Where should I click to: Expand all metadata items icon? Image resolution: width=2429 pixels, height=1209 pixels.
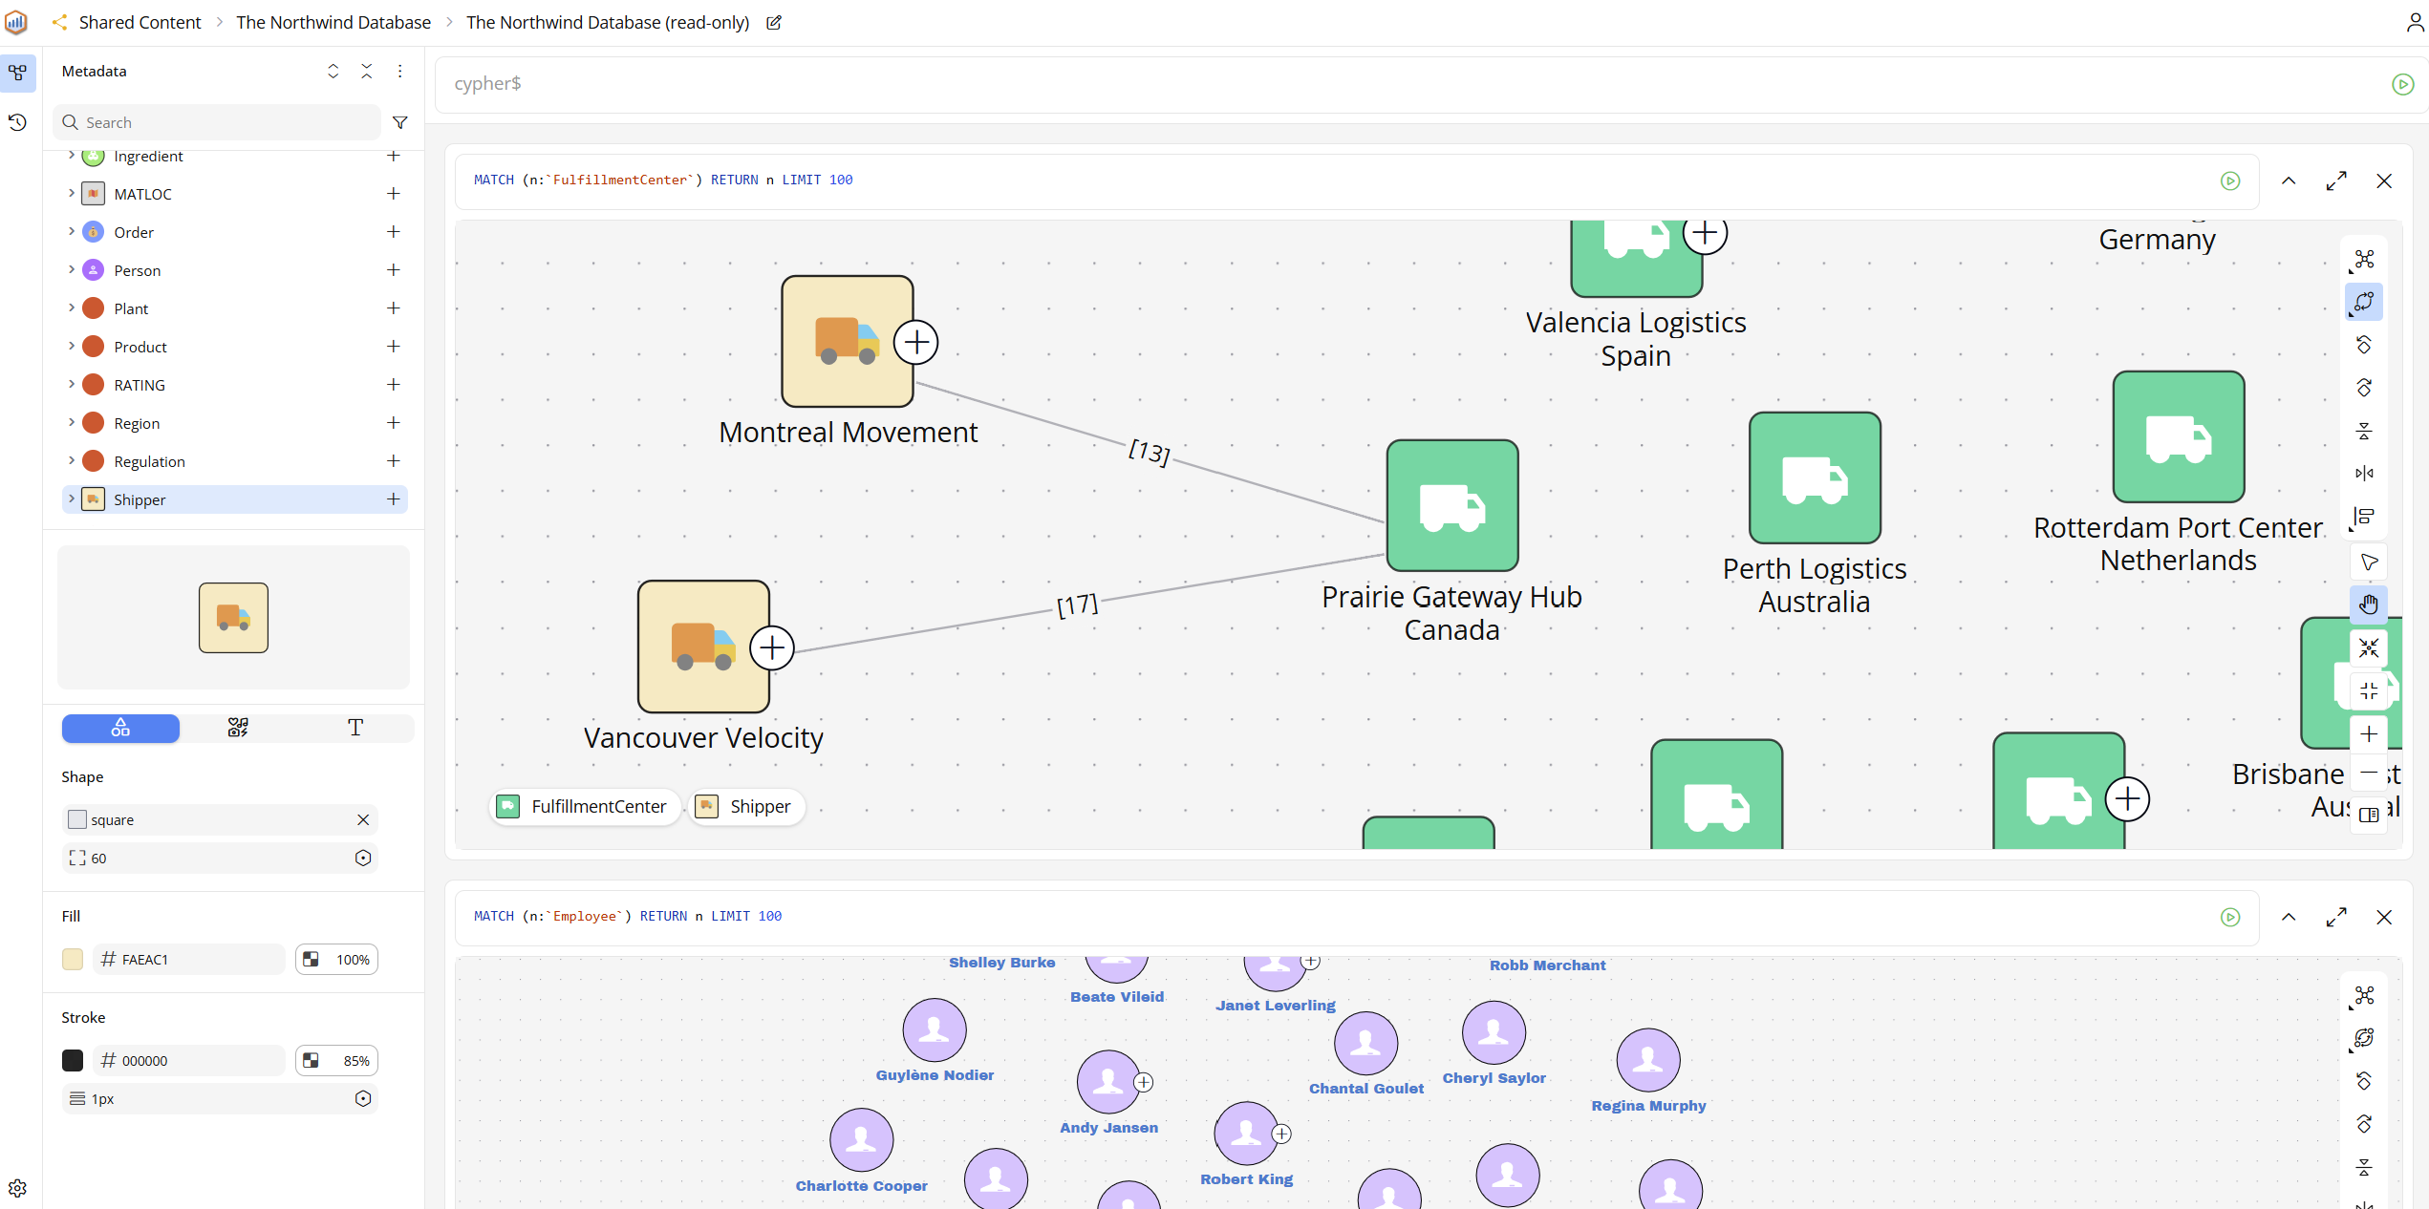point(333,71)
